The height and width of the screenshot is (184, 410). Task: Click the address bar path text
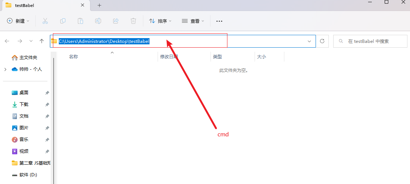[x=104, y=41]
